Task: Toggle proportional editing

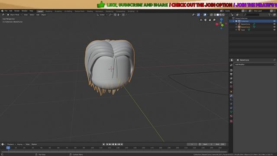Action: tap(123, 15)
